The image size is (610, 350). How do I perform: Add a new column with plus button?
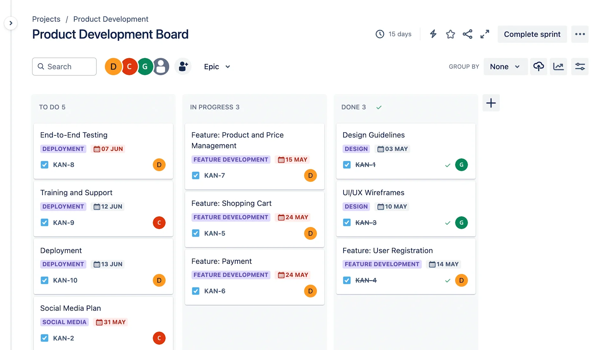pos(491,103)
